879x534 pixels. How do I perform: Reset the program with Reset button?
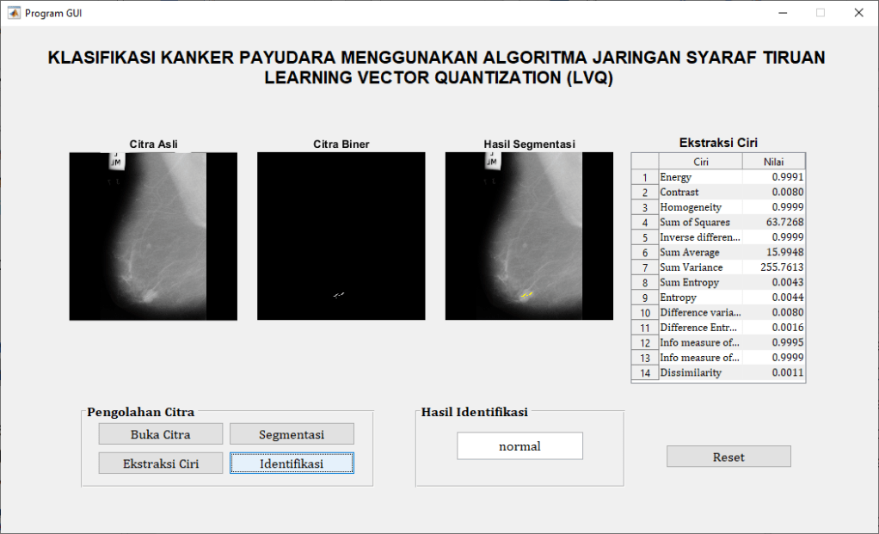(728, 457)
